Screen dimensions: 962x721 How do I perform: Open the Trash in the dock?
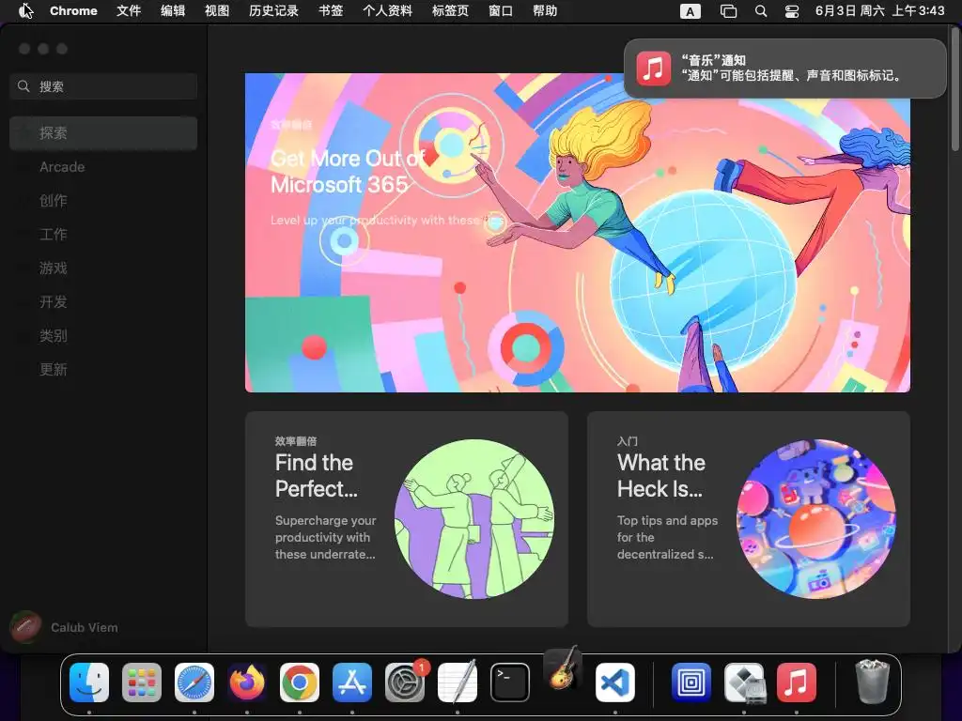coord(872,682)
